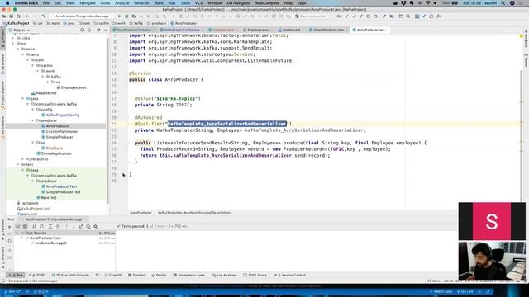Collapse the main folder in project tree
Screen dimensions: 529x297
(18, 49)
